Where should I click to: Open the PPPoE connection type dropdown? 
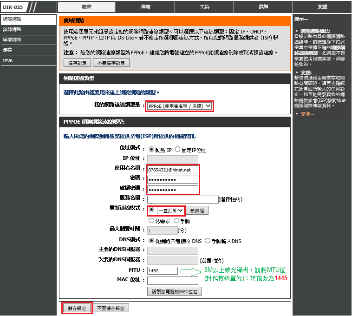tap(179, 106)
